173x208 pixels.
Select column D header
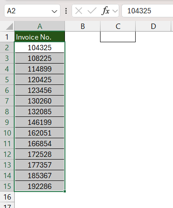click(x=153, y=26)
